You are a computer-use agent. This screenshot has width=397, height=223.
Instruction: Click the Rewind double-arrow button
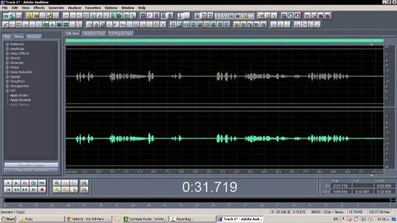click(17, 190)
